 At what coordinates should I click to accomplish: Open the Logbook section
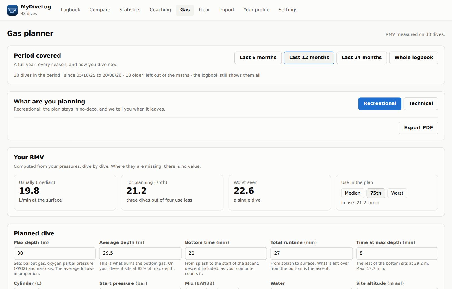(71, 10)
